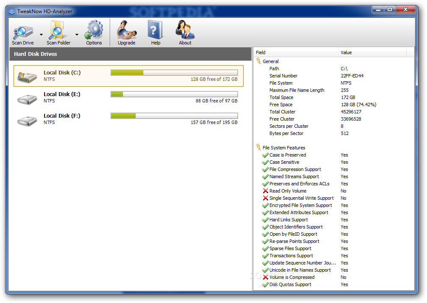The height and width of the screenshot is (303, 427).
Task: Click the File System Features group icon
Action: coord(258,147)
